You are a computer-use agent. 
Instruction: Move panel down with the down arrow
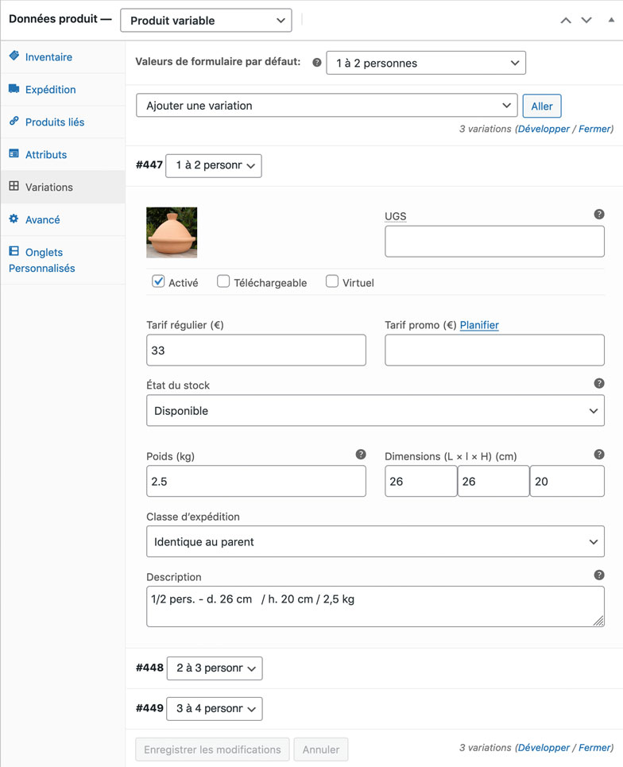click(x=586, y=21)
